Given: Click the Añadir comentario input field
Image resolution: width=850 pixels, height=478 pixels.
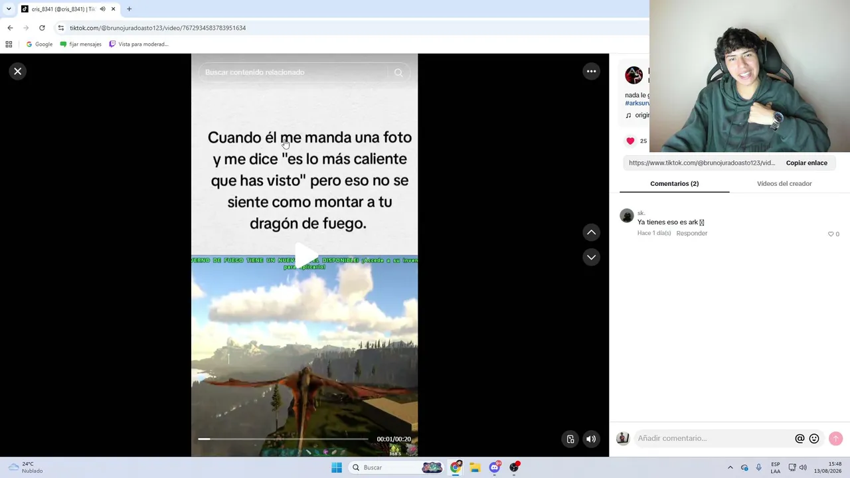Looking at the screenshot, I should point(714,438).
